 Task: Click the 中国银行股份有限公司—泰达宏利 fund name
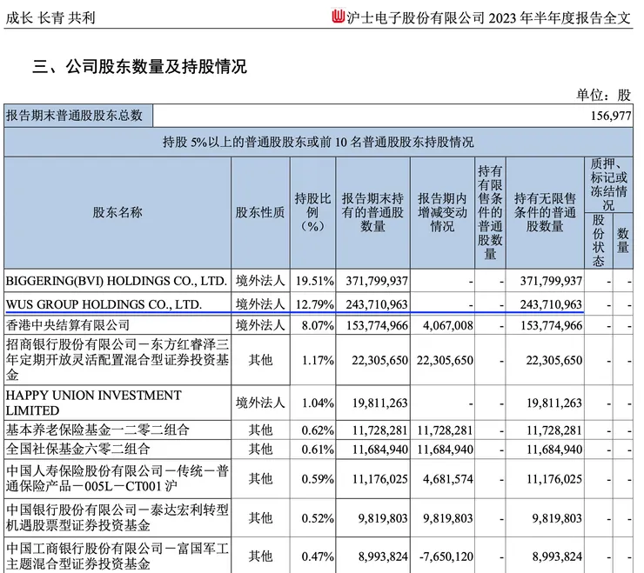[117, 517]
